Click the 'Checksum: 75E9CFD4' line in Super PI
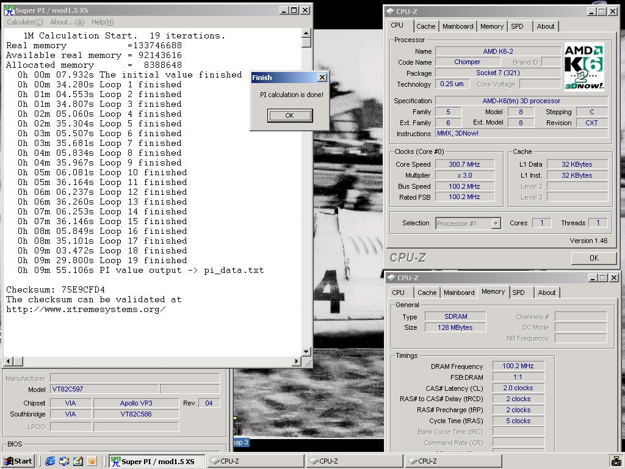 56,289
